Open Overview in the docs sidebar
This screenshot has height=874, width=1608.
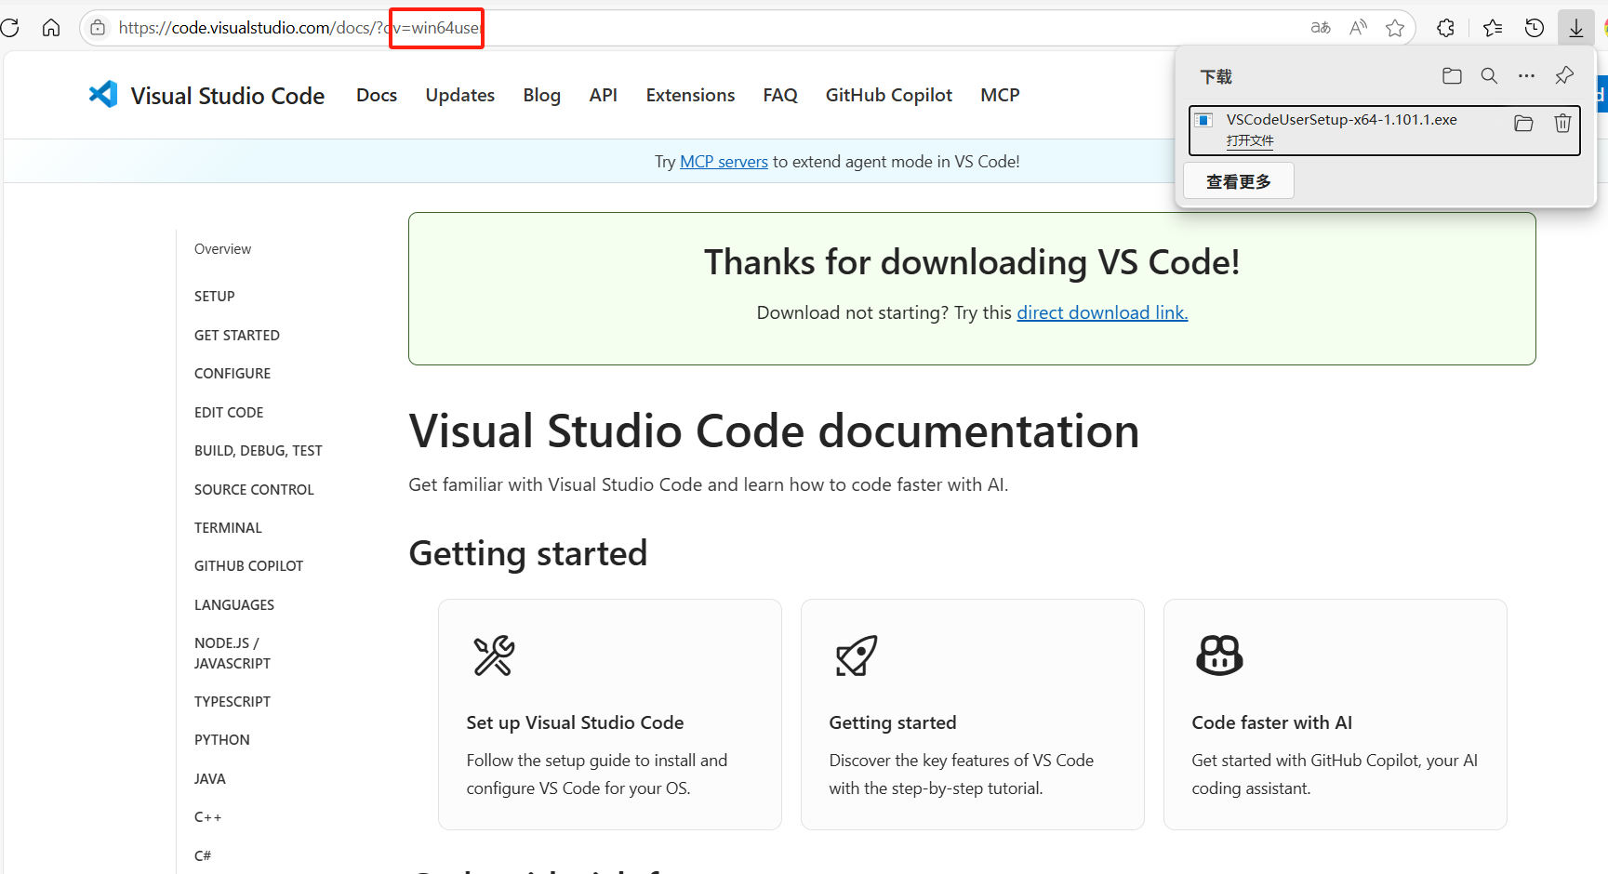[x=222, y=249]
